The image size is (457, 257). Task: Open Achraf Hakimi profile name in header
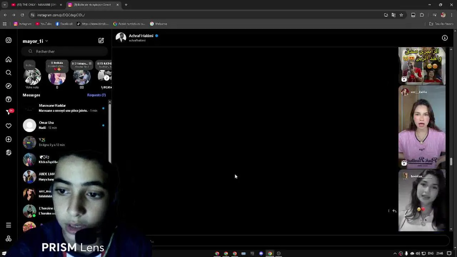pos(141,36)
